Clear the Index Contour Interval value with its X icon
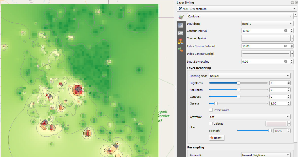The width and height of the screenshot is (298, 157). click(x=286, y=46)
